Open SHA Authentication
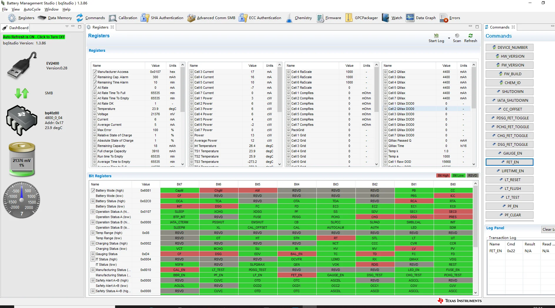Image resolution: width=555 pixels, height=308 pixels. 162,18
